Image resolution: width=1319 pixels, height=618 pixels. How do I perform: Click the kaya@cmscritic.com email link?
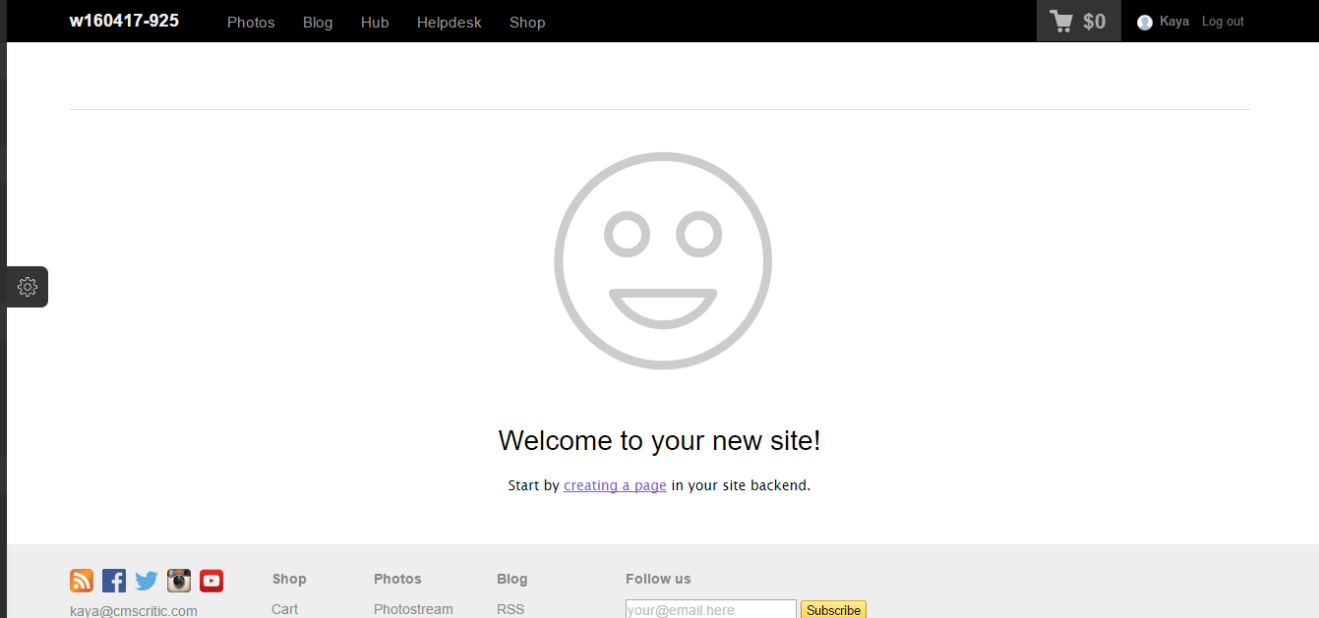(134, 609)
